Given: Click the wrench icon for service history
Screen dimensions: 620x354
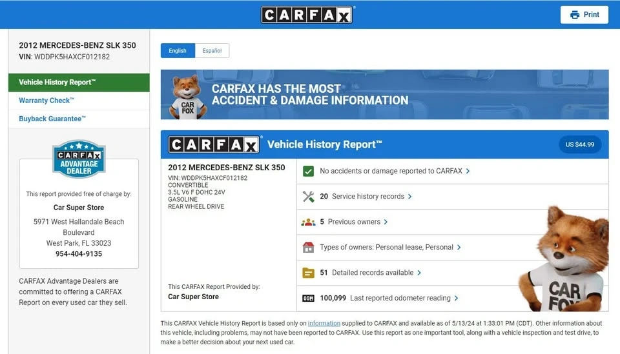Looking at the screenshot, I should (x=308, y=197).
